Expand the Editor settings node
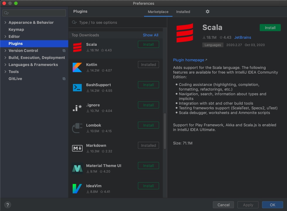 click(x=5, y=36)
